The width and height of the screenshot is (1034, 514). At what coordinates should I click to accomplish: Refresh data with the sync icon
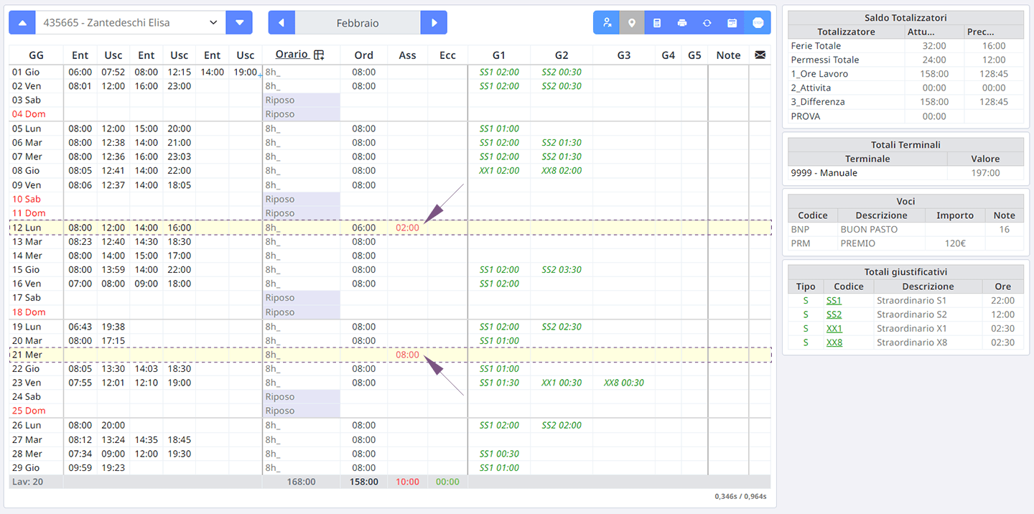pos(707,22)
